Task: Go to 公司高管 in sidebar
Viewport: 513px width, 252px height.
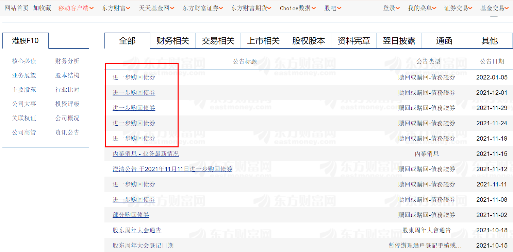Action: point(24,132)
